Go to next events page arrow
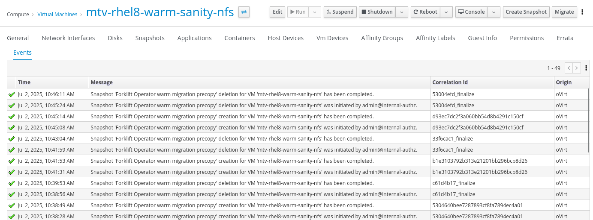 tap(577, 68)
